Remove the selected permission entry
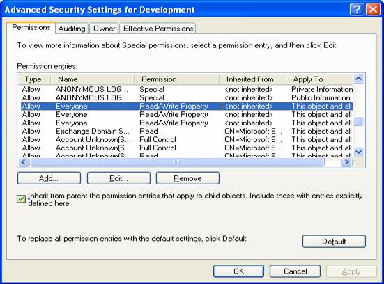Viewport: 384px width, 284px height. (x=187, y=178)
